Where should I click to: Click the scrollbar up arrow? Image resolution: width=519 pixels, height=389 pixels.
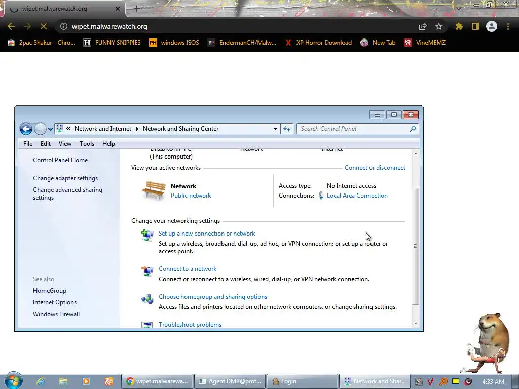416,153
